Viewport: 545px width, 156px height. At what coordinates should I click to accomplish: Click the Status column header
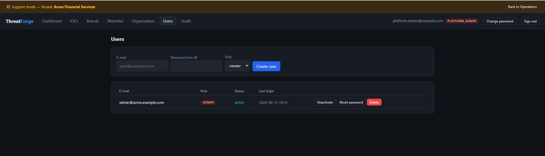(239, 91)
